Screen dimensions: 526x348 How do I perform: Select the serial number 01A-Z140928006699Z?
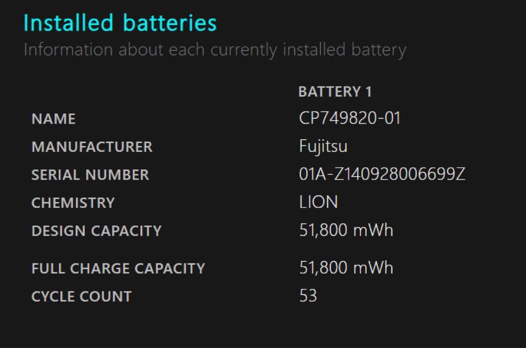click(x=382, y=174)
